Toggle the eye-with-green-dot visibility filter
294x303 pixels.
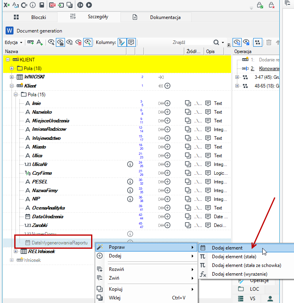point(88,42)
